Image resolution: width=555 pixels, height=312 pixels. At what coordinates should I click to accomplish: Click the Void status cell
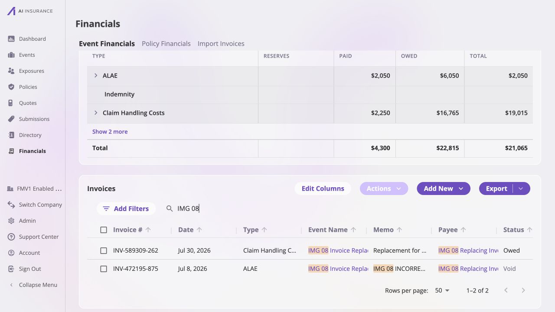pos(509,269)
